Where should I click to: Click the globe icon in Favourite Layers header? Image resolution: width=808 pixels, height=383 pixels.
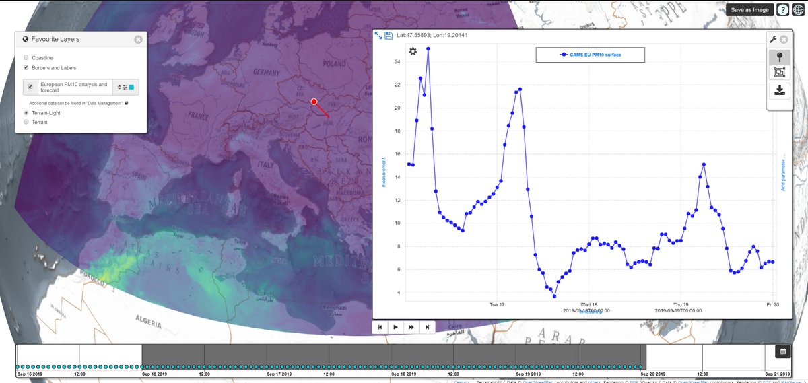click(25, 39)
